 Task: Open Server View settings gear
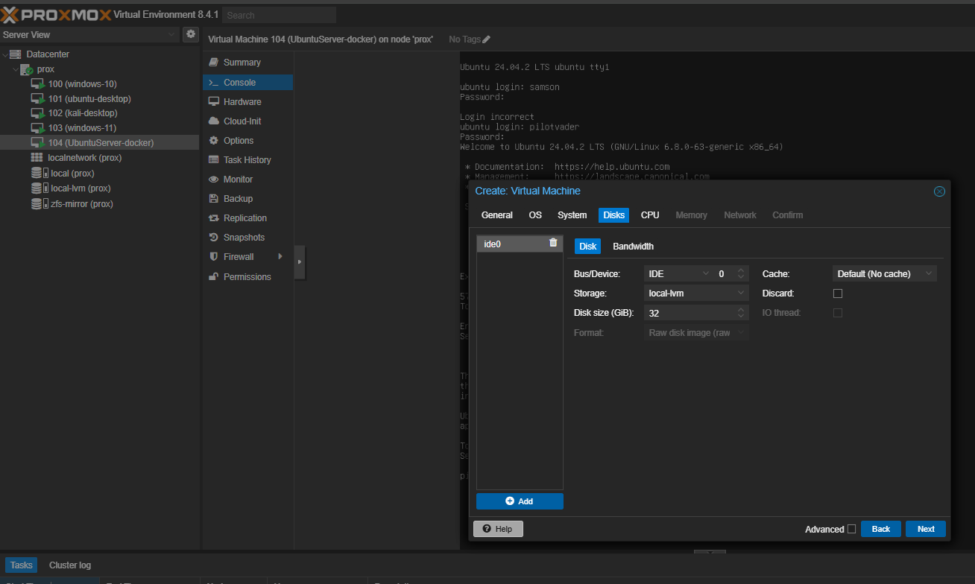coord(191,34)
